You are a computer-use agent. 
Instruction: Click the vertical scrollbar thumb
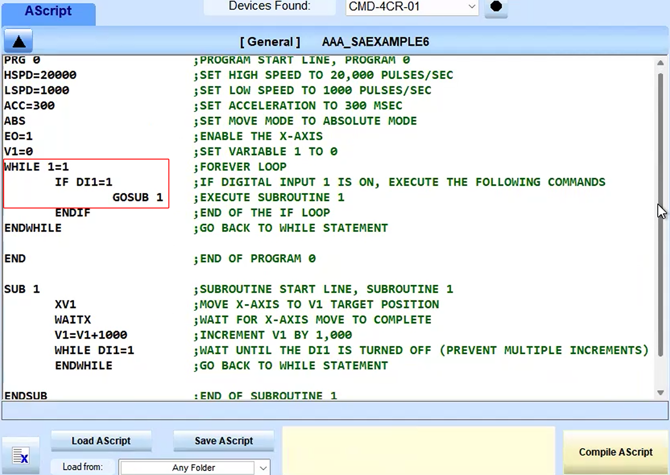(660, 214)
